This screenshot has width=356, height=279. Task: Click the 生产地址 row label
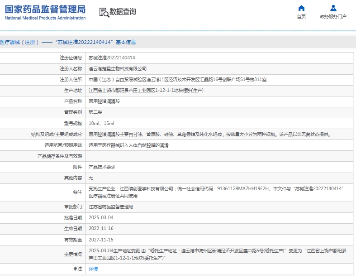[x=73, y=91]
